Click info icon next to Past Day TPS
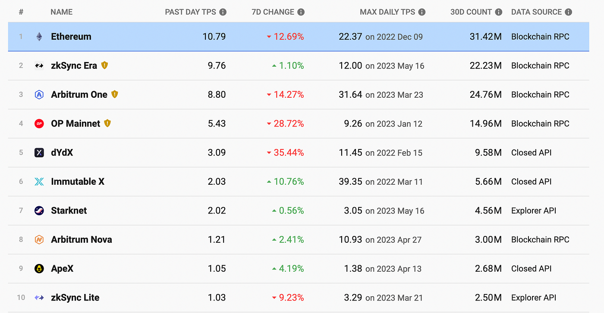This screenshot has height=313, width=604. [223, 12]
